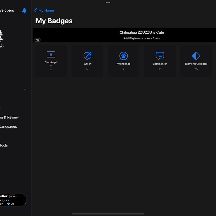Click the Diamond Collector badge icon
216x216 pixels.
coord(196,56)
